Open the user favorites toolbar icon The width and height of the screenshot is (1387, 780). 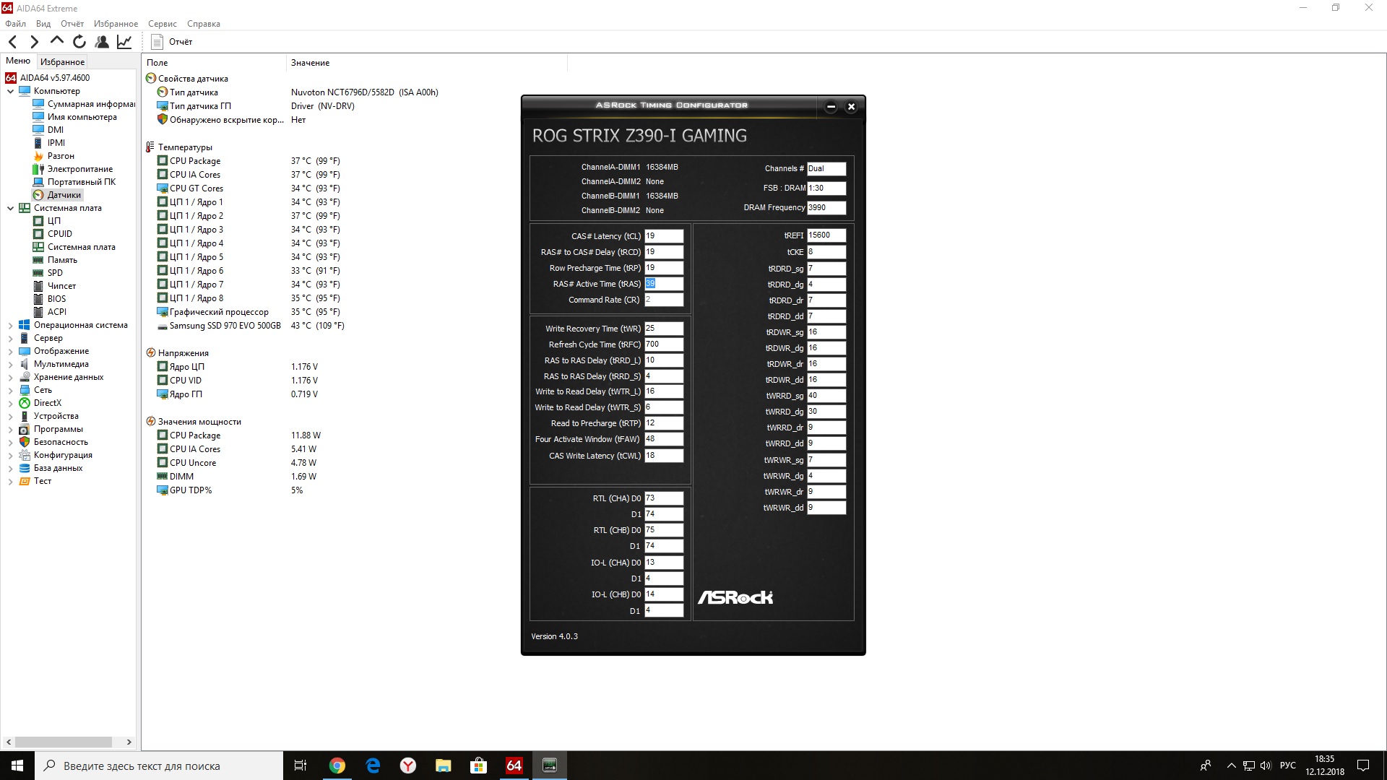[x=102, y=42]
